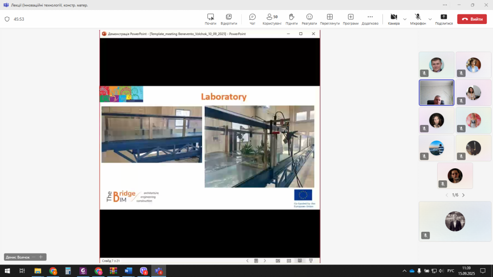
Task: Open Переглянути view options
Action: point(330,19)
